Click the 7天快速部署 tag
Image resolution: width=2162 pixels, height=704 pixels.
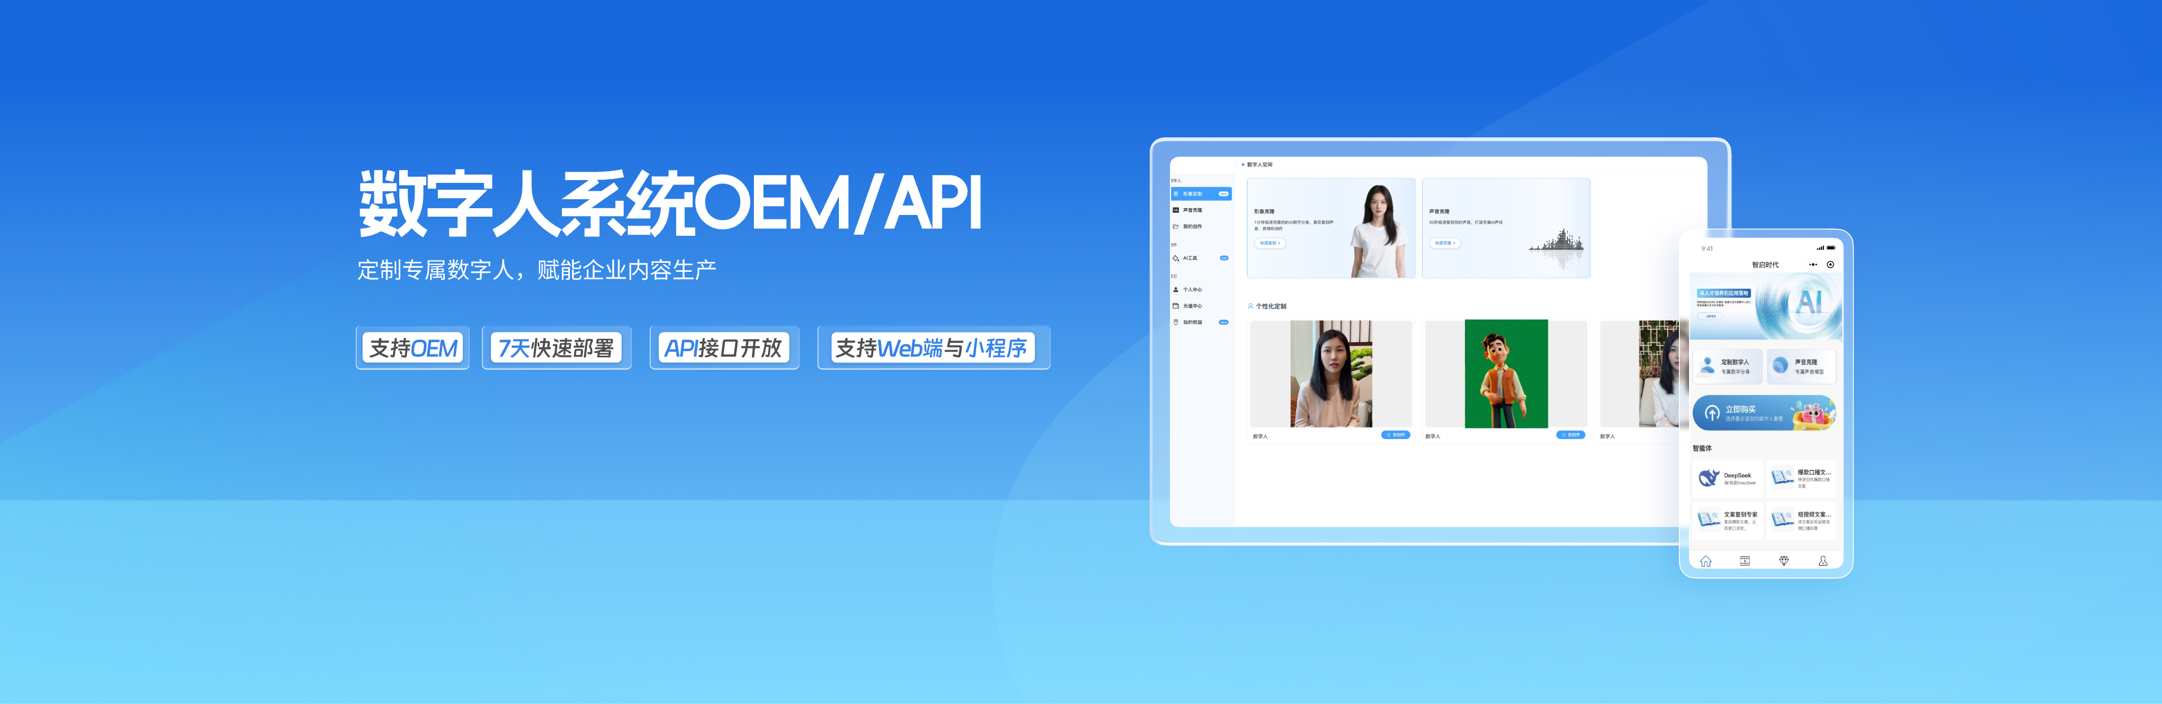pyautogui.click(x=556, y=347)
